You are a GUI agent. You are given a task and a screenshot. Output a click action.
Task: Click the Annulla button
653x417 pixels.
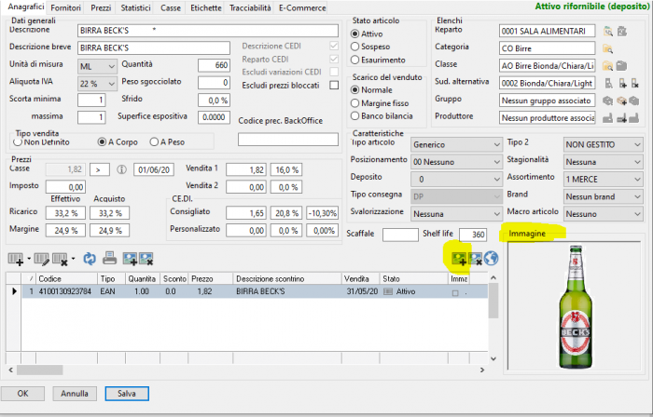(x=76, y=394)
